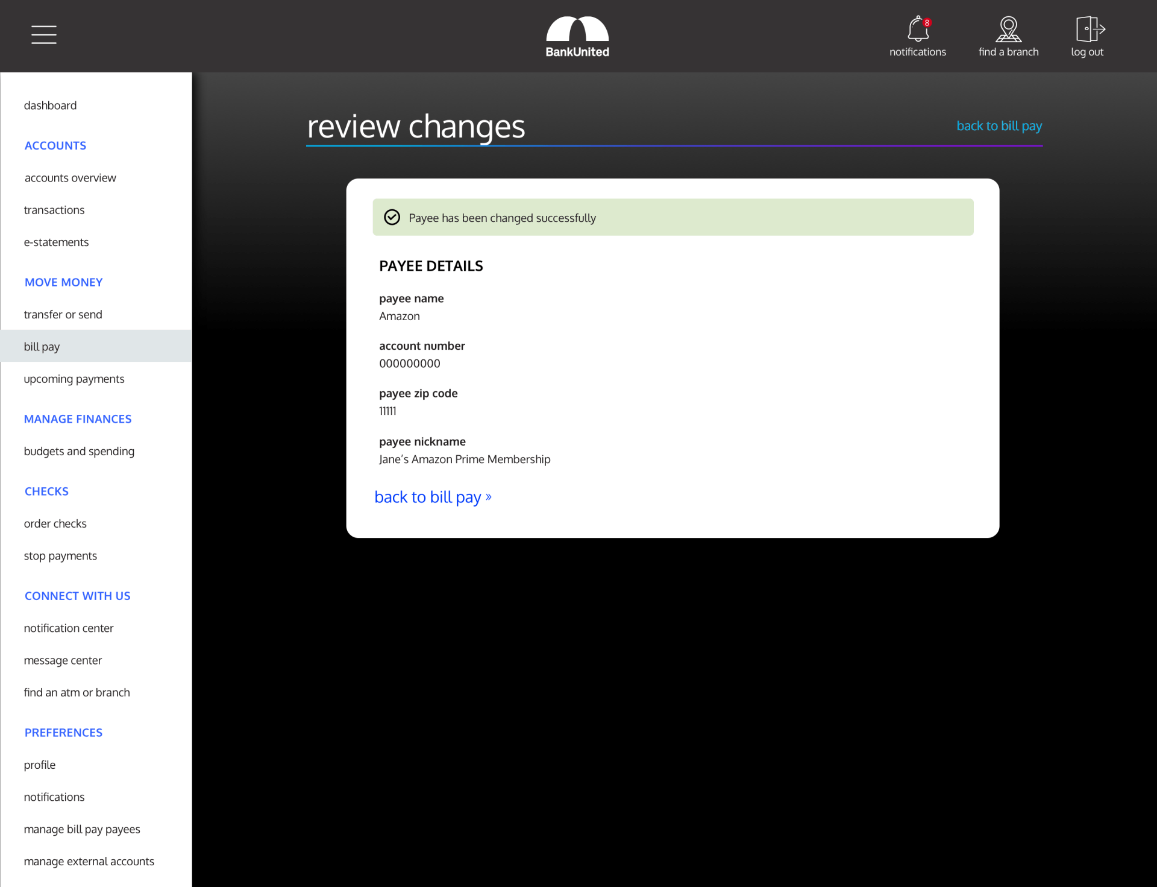This screenshot has height=887, width=1157.
Task: Click the find a branch pin icon
Action: pos(1008,29)
